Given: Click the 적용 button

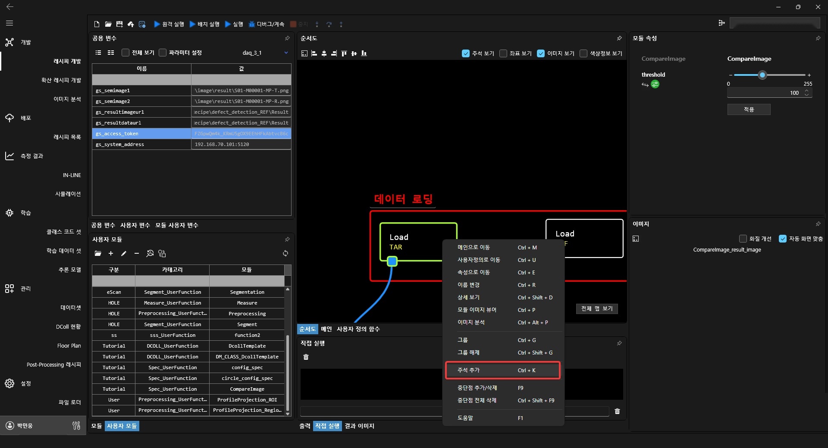Looking at the screenshot, I should 749,110.
